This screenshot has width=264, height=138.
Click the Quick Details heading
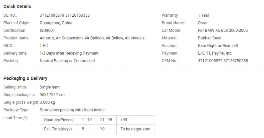coord(17,6)
